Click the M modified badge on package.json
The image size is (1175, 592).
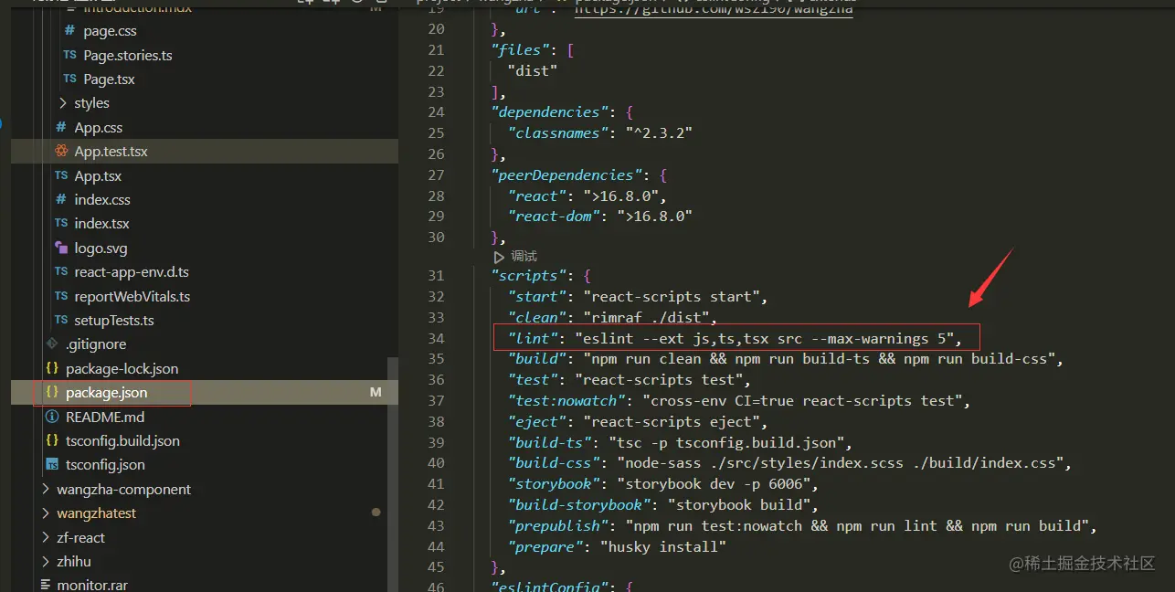(x=375, y=392)
